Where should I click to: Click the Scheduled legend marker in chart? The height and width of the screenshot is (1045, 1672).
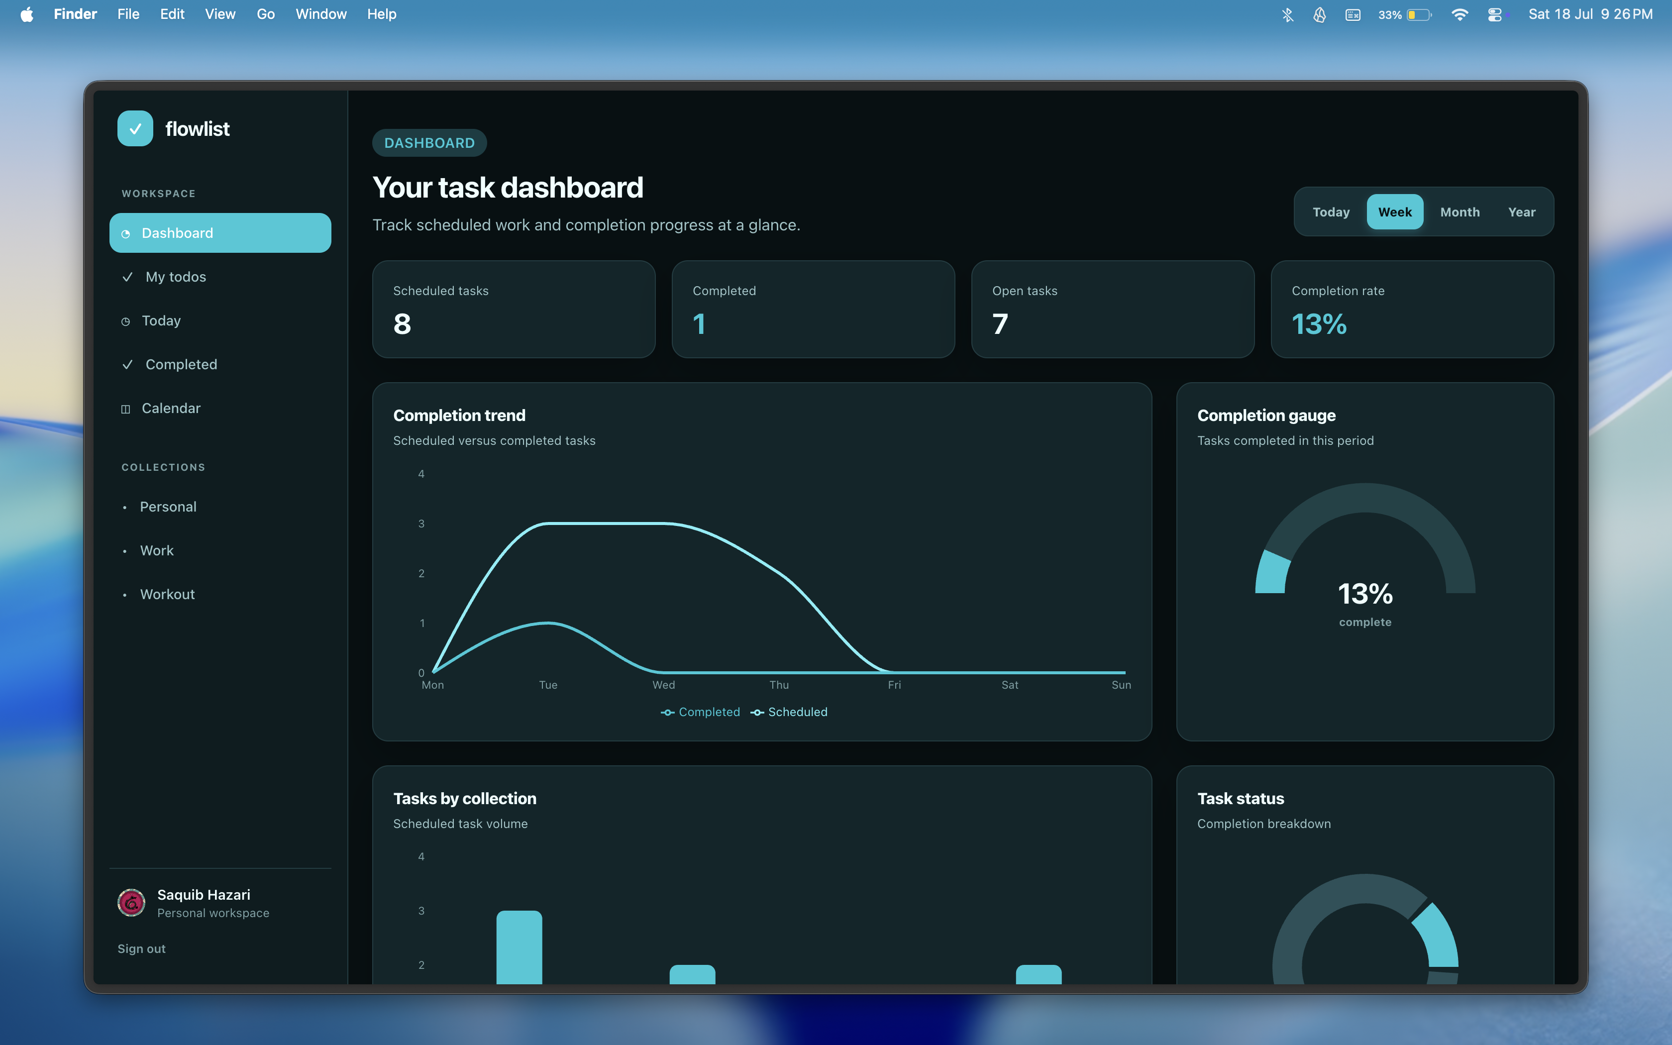pos(757,713)
